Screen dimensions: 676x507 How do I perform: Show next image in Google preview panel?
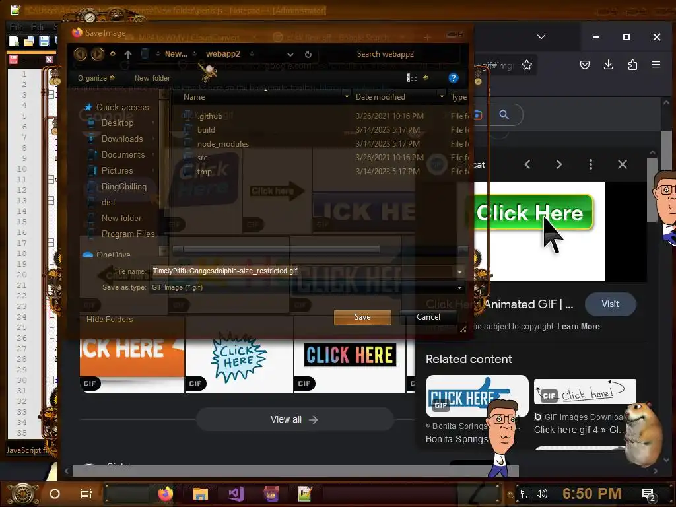(558, 164)
